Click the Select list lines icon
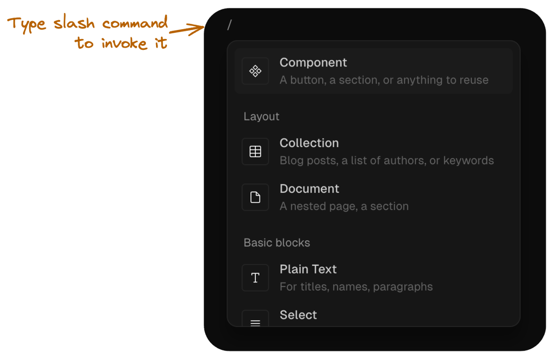This screenshot has height=359, width=554. pos(255,322)
